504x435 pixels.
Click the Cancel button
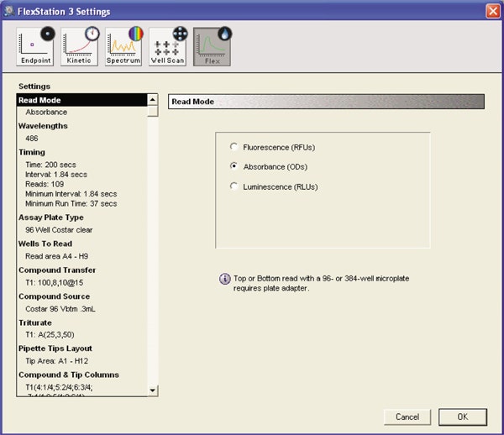(x=407, y=417)
